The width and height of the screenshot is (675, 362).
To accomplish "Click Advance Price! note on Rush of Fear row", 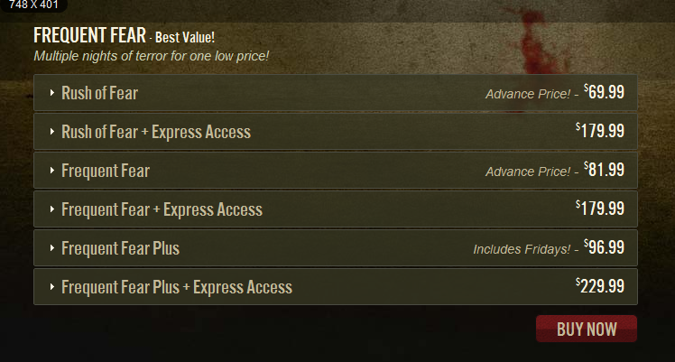I will [x=528, y=94].
